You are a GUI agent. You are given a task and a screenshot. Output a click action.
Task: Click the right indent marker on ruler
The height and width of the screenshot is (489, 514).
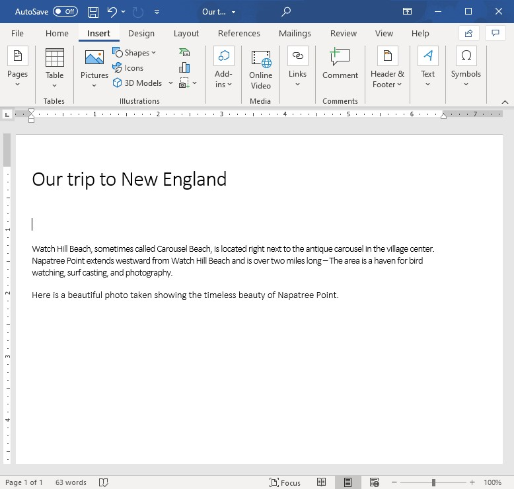[x=443, y=116]
